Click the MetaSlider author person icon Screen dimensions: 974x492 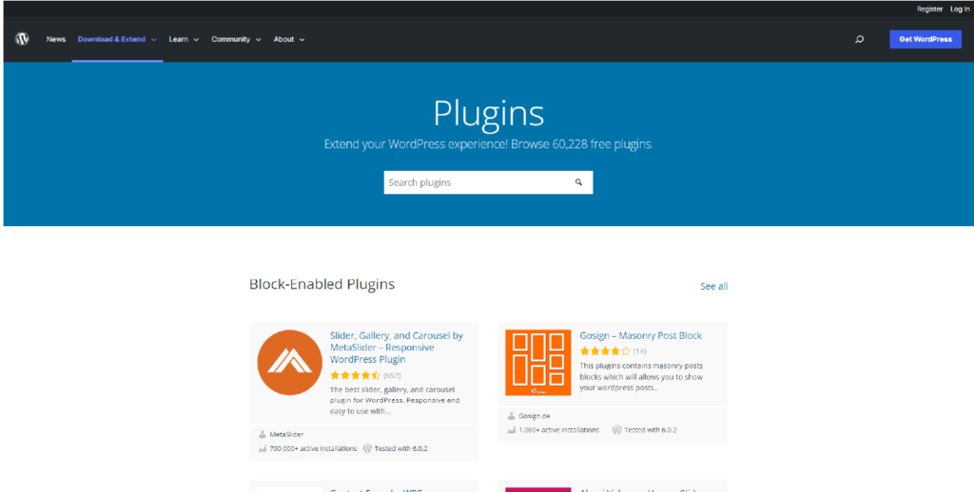pyautogui.click(x=263, y=434)
